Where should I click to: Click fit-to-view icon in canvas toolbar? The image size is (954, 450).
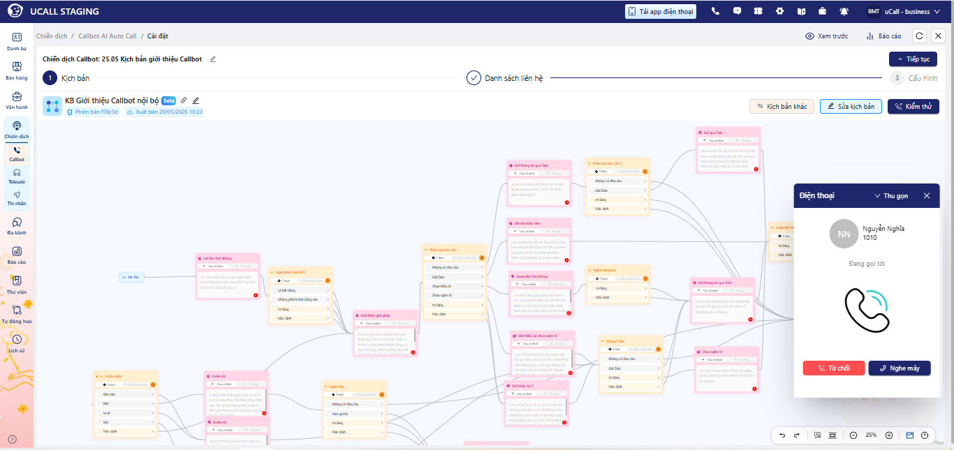pos(832,435)
